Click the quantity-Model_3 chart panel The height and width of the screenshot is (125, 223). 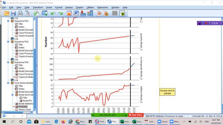tap(97, 42)
